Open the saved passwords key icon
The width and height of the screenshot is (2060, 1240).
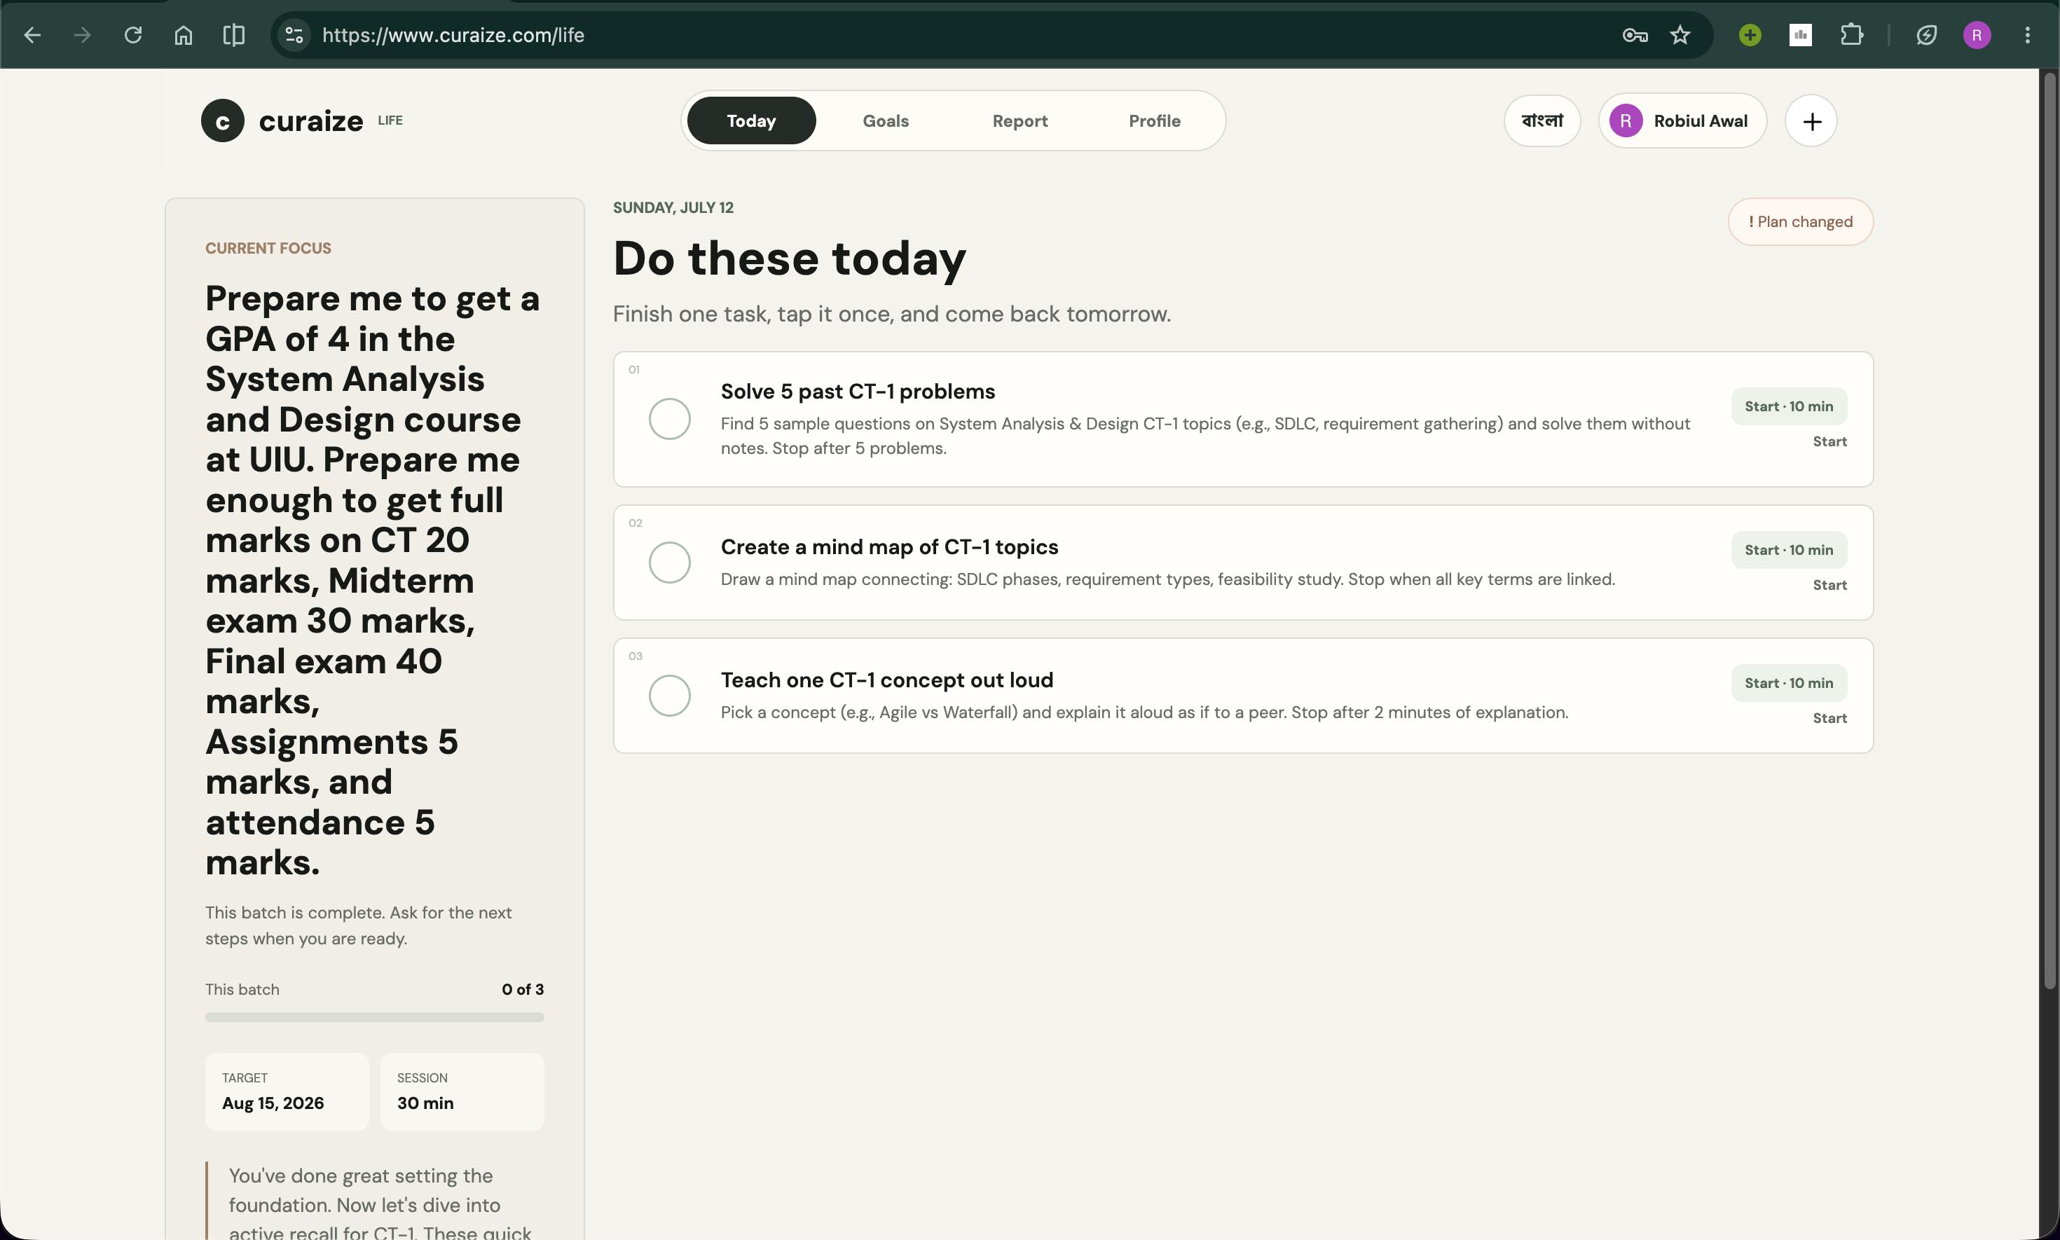point(1635,35)
